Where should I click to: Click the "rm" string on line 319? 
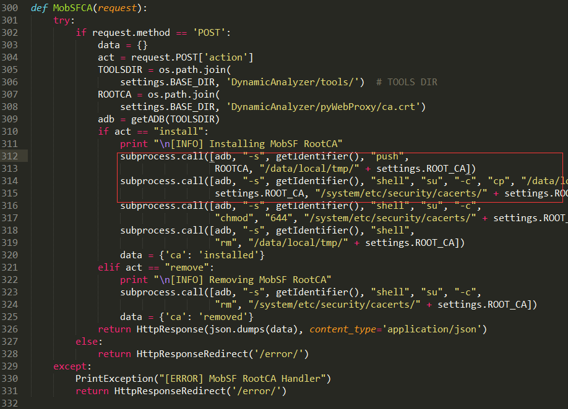[x=226, y=243]
